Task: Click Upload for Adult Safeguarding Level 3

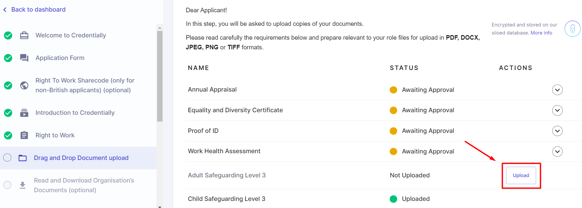Action: click(x=521, y=175)
